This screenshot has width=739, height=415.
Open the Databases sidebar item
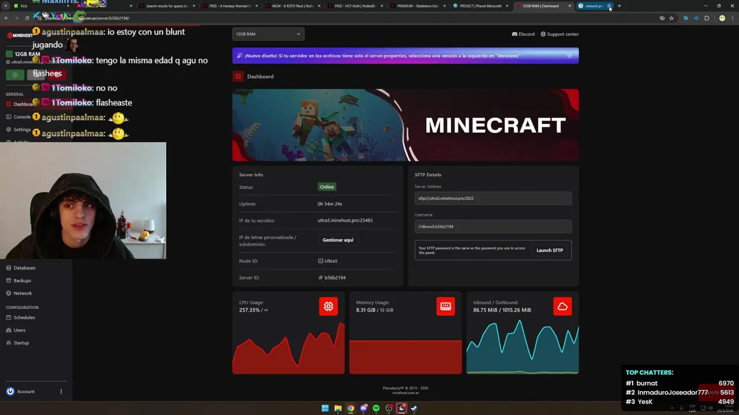(21, 268)
